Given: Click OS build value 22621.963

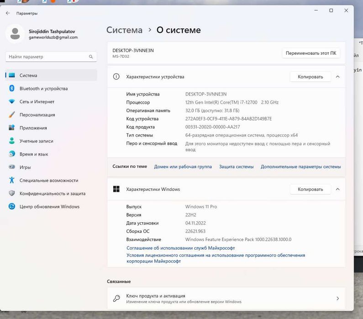Looking at the screenshot, I should pyautogui.click(x=195, y=231).
